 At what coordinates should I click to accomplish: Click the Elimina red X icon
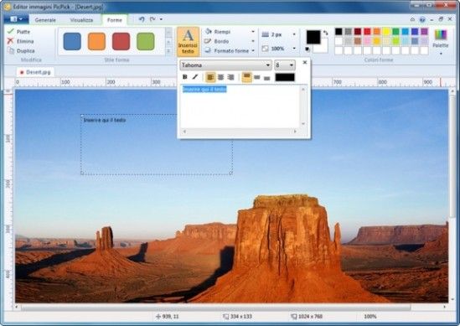point(11,41)
